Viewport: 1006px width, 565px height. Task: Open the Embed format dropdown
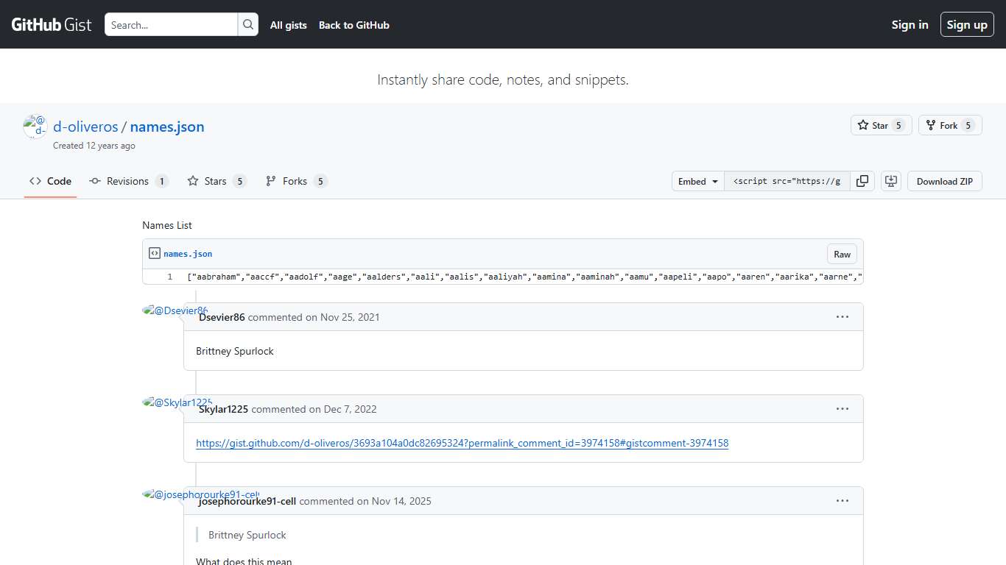click(x=697, y=181)
